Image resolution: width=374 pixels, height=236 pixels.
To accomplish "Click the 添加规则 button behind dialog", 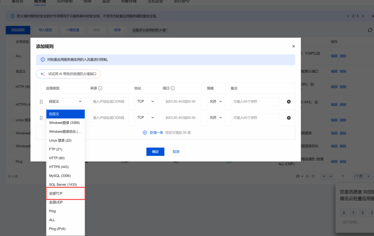I will [x=18, y=30].
